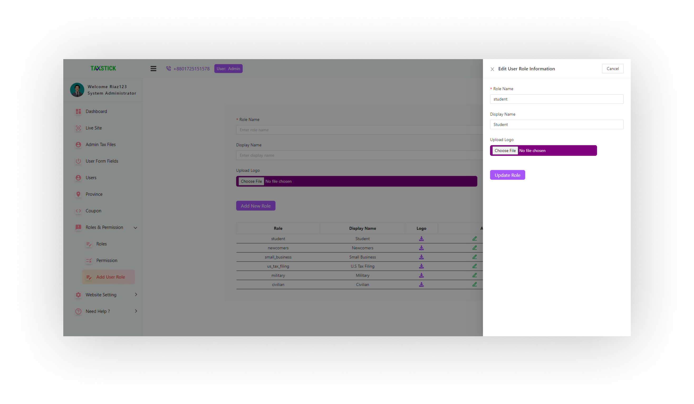This screenshot has height=404, width=694.
Task: Expand the Need Help submenu
Action: click(x=136, y=311)
